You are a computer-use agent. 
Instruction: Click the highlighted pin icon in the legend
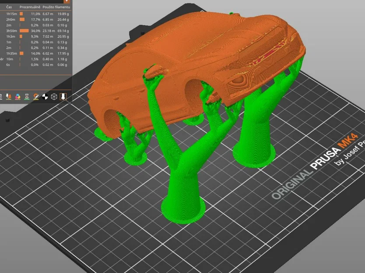[63, 96]
